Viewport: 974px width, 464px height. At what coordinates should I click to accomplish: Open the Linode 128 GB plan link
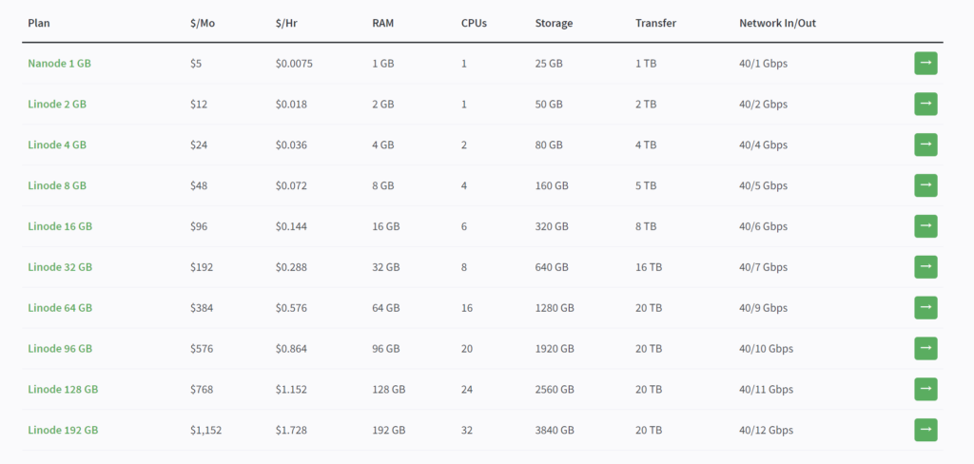63,390
